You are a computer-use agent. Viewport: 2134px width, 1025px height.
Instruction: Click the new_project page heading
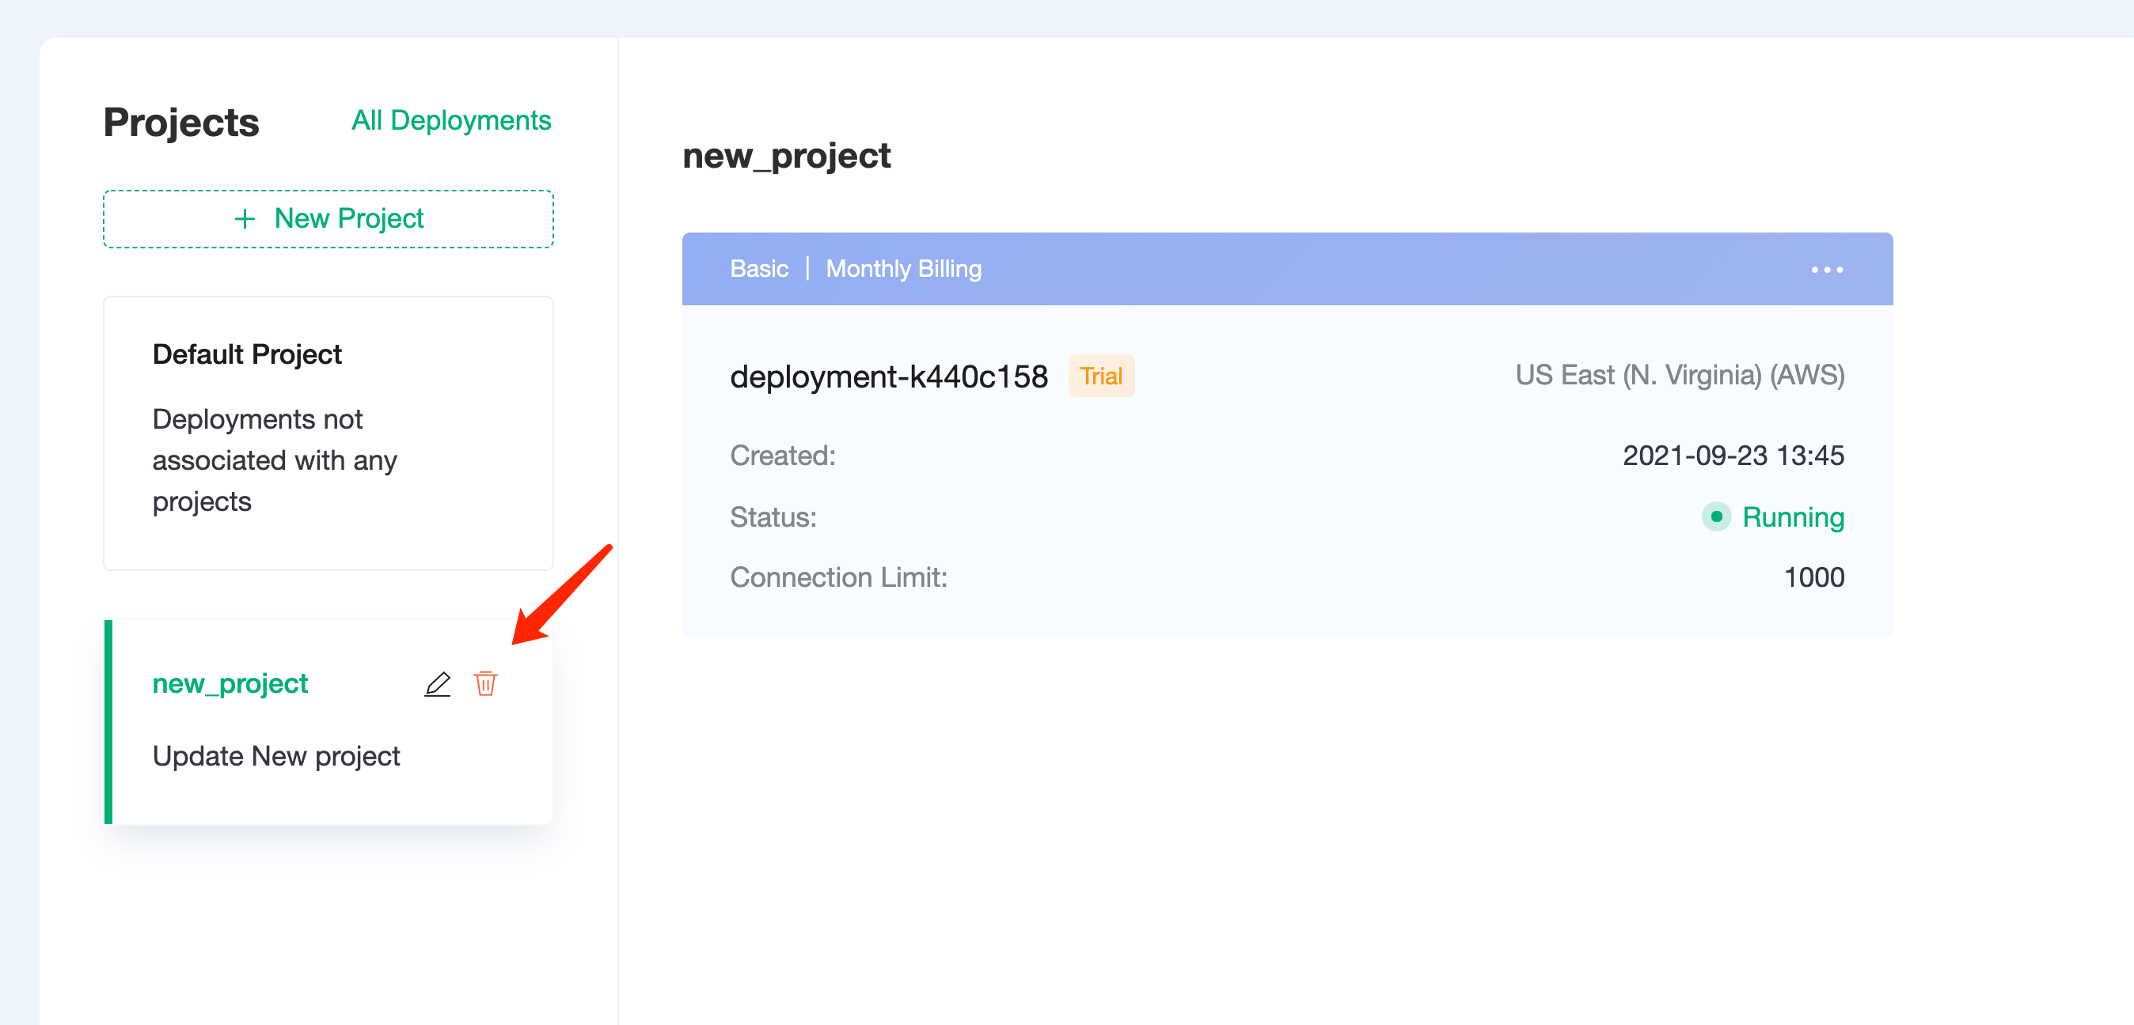[x=786, y=157]
